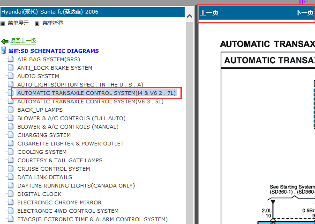Click document icon next to AUDIO SYSTEM
The image size is (315, 224).
click(11, 76)
